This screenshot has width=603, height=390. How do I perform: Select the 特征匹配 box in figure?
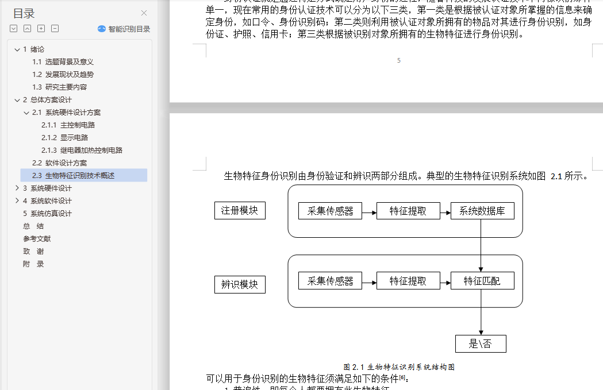click(x=482, y=281)
